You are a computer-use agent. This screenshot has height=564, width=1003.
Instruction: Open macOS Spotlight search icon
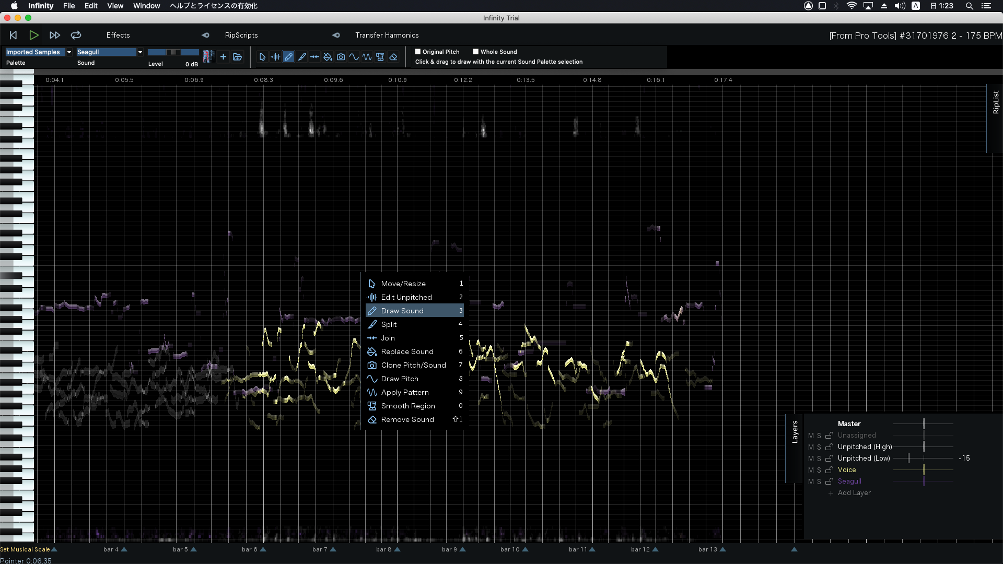click(969, 6)
